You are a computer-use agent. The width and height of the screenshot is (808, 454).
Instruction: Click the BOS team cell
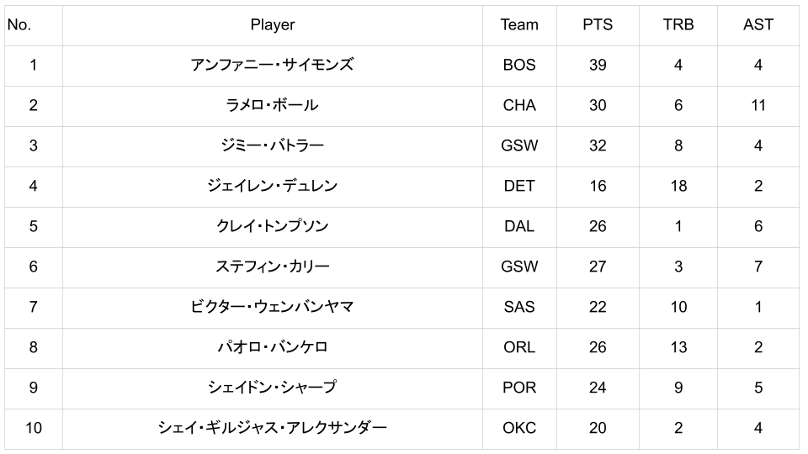pos(519,65)
